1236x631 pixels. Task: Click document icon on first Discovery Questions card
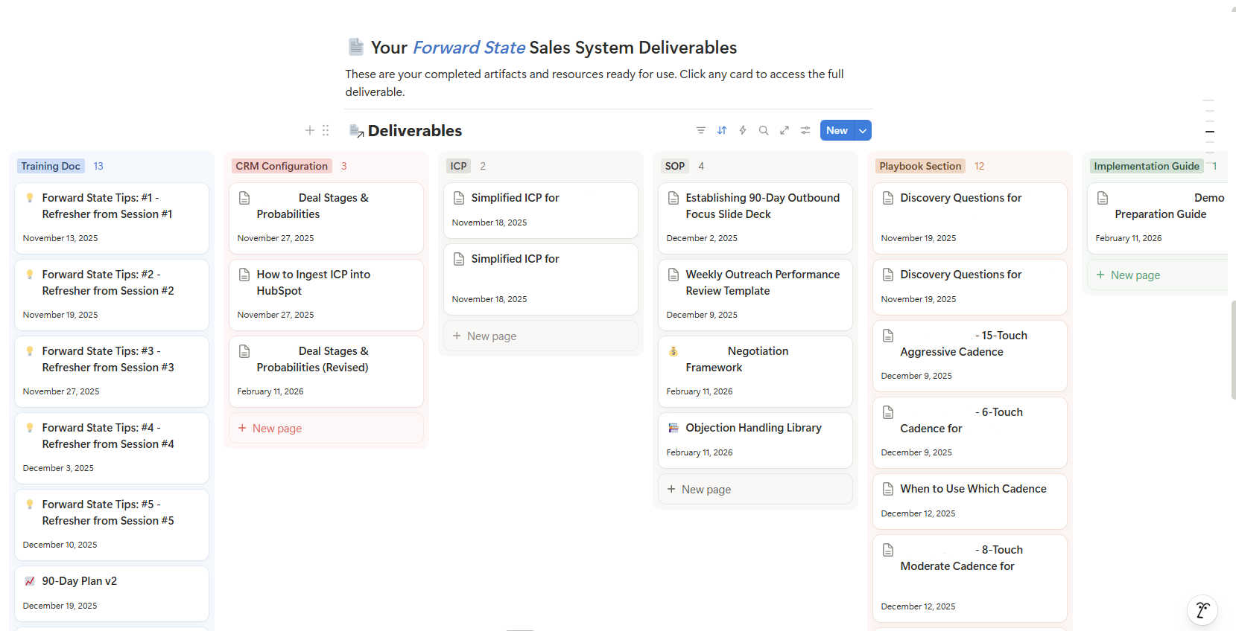(x=888, y=198)
